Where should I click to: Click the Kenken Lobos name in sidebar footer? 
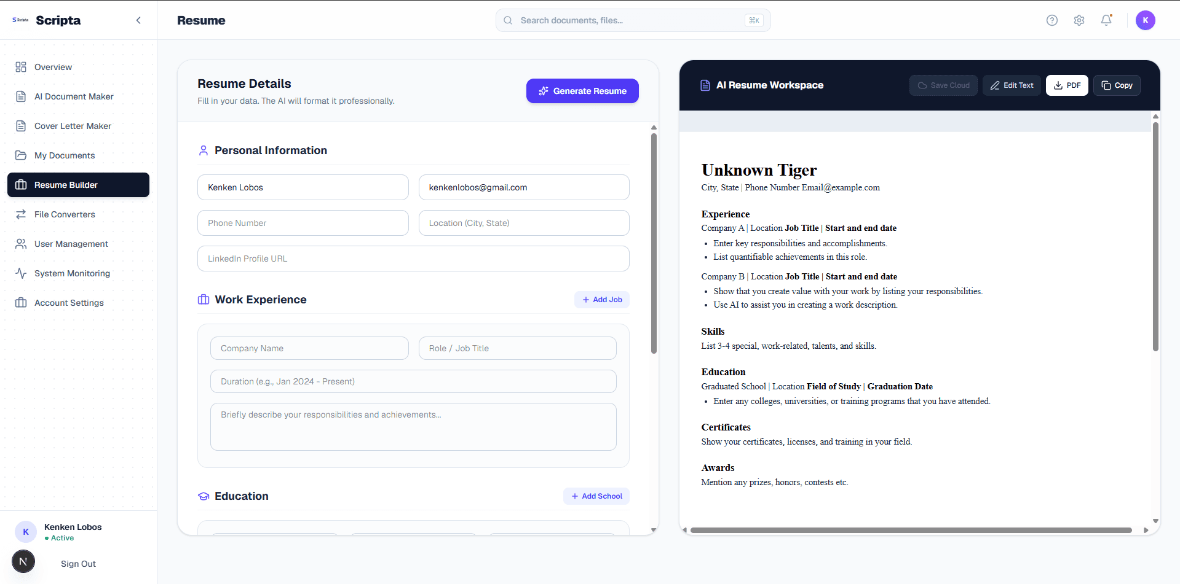(x=73, y=527)
